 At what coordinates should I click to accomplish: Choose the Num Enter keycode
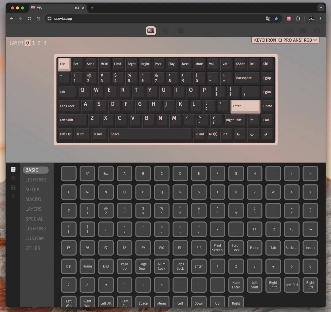(x=236, y=285)
